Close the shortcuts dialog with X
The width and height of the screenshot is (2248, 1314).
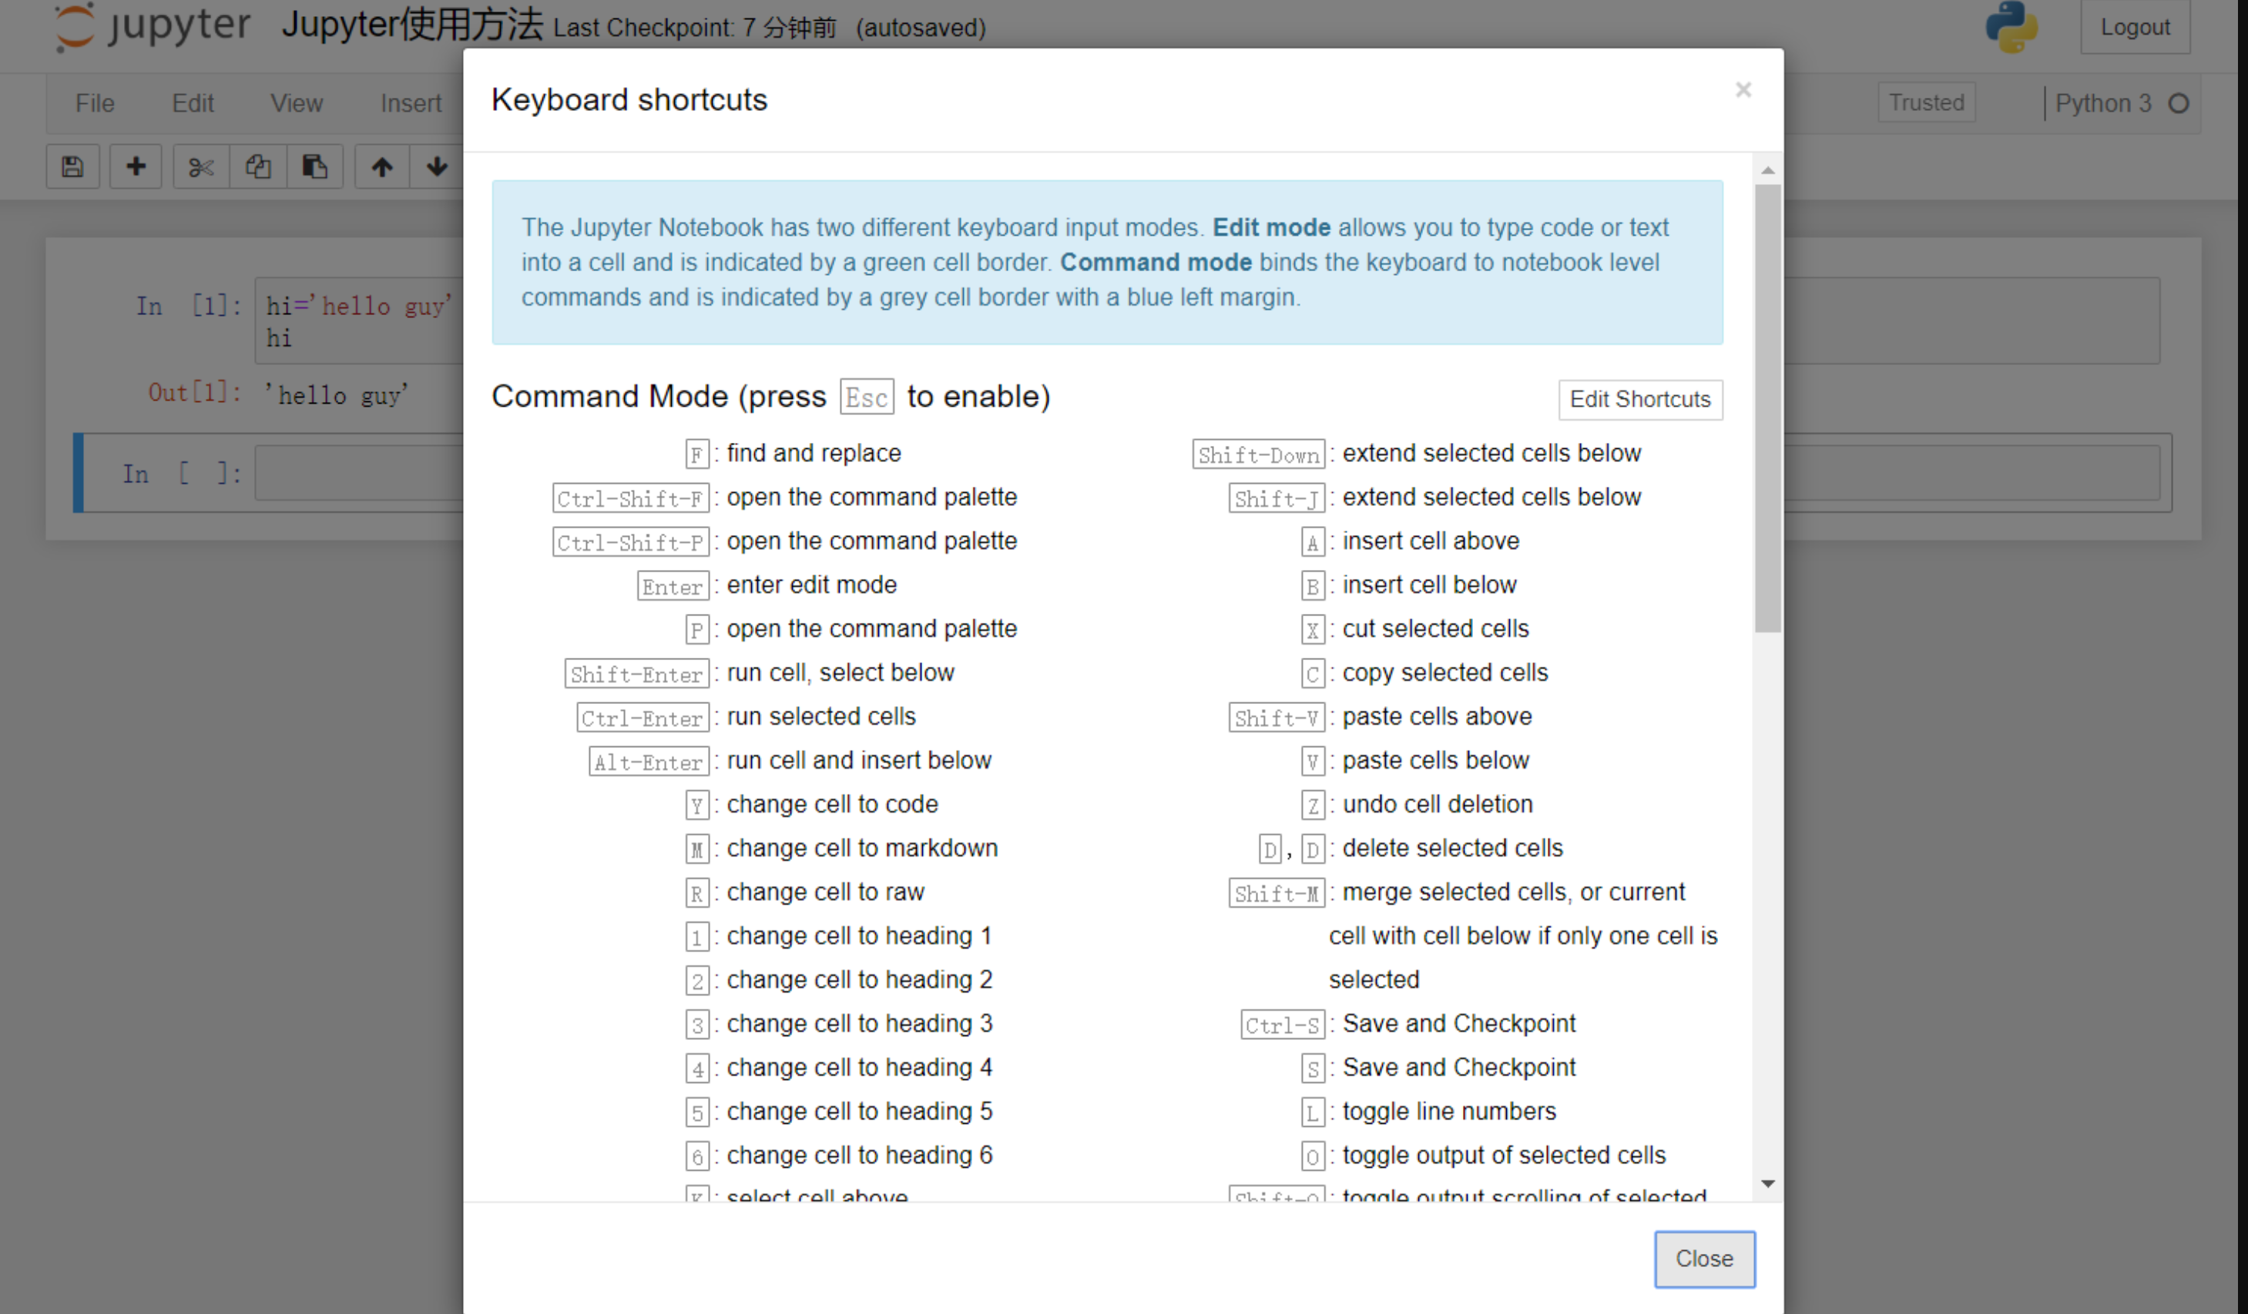(x=1743, y=90)
